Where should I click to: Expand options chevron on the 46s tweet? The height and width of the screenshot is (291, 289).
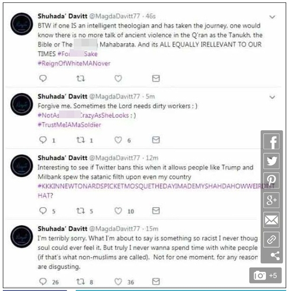[272, 17]
